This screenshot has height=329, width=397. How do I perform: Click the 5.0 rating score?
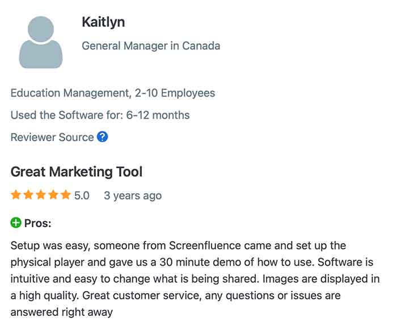click(82, 195)
